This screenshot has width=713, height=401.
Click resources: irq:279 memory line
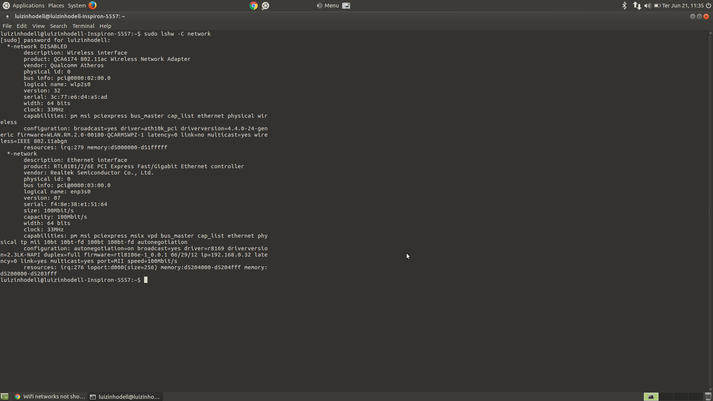(x=95, y=147)
